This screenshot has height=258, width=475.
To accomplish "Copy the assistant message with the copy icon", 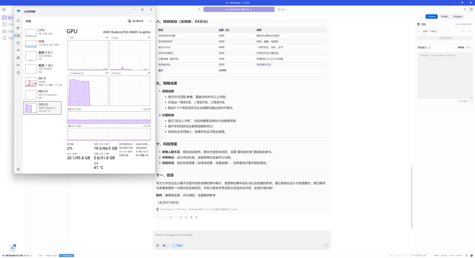I will [186, 217].
